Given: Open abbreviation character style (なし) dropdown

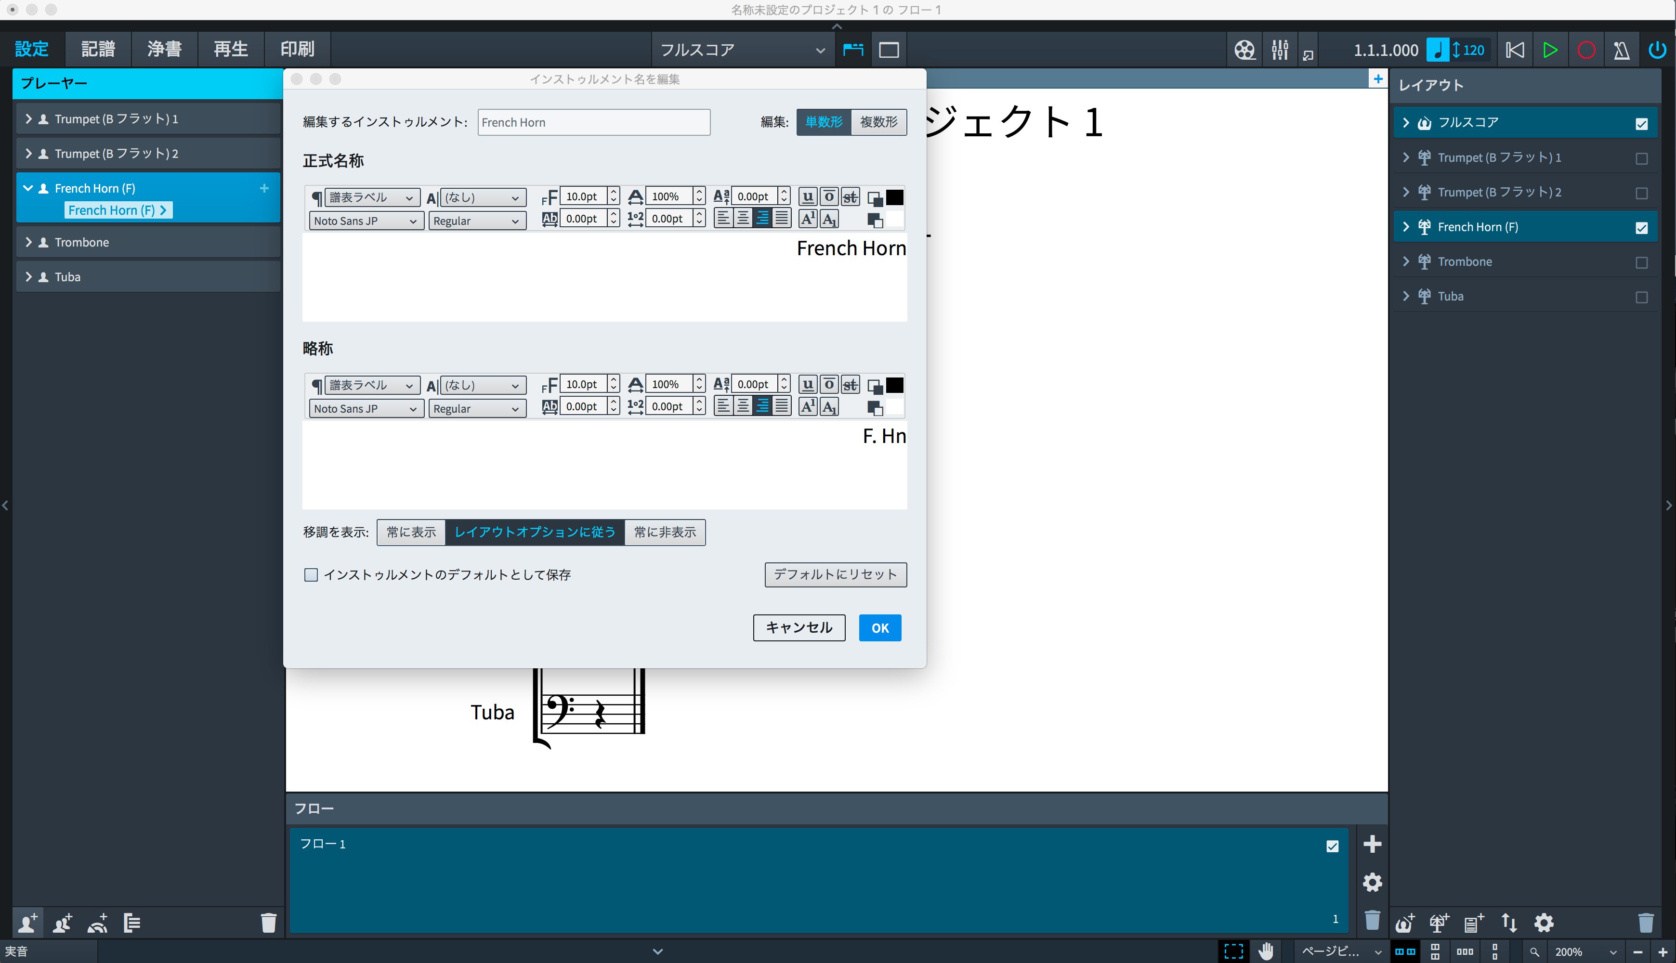Looking at the screenshot, I should [483, 385].
